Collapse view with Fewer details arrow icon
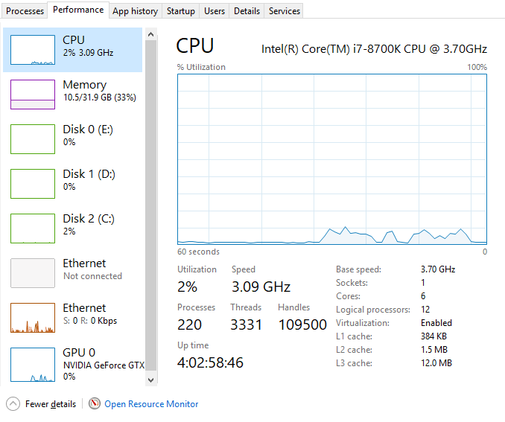 point(13,404)
